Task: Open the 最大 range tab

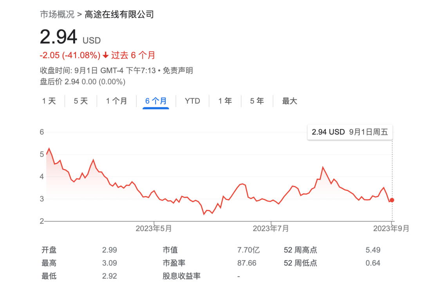Action: pyautogui.click(x=289, y=101)
